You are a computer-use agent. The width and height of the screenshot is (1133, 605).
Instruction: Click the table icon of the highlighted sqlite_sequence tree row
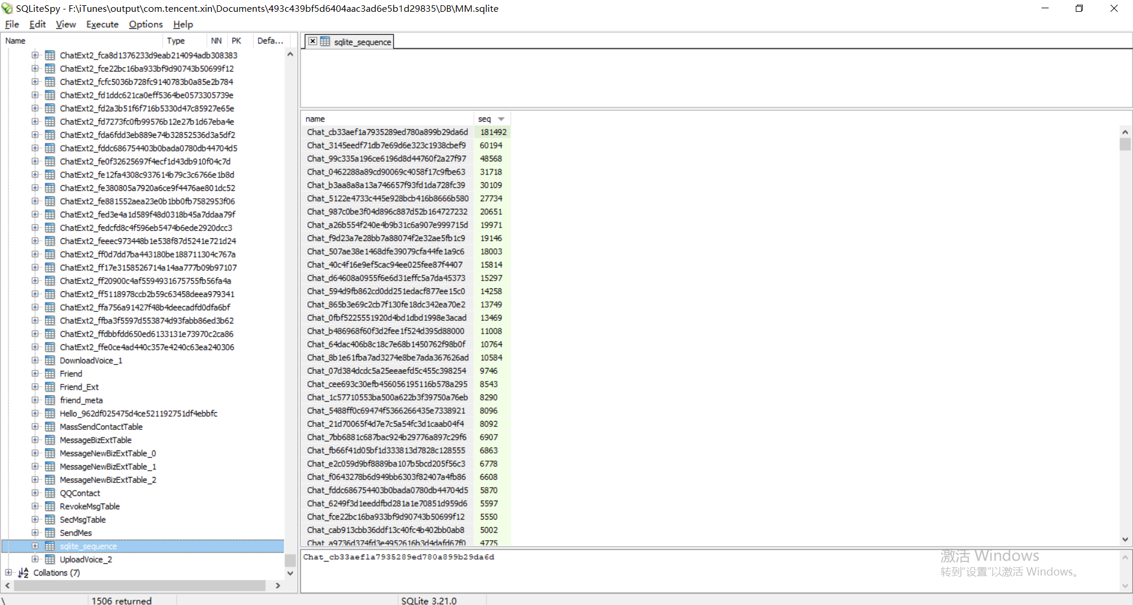click(50, 546)
